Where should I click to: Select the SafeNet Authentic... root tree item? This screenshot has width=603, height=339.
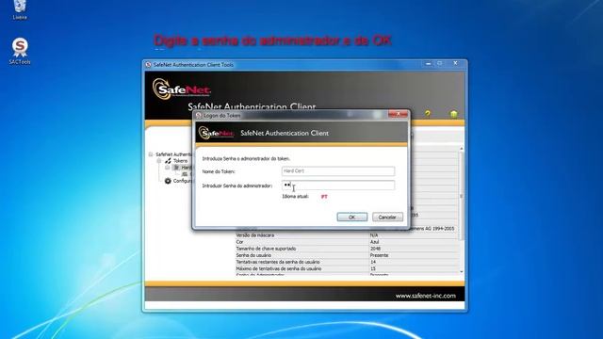tap(173, 154)
